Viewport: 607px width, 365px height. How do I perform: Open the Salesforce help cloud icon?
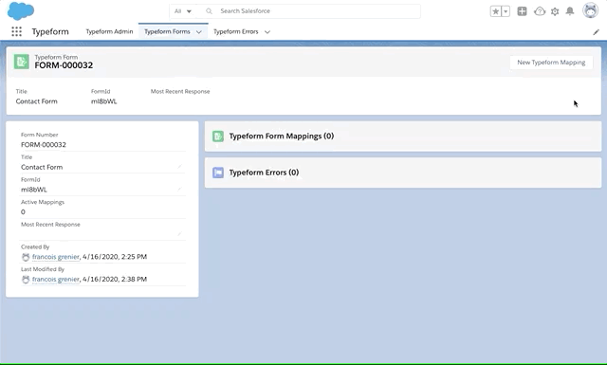540,11
